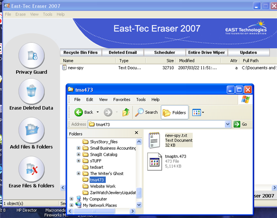Open Search in the tma473 window
277x218 pixels.
pyautogui.click(x=146, y=112)
